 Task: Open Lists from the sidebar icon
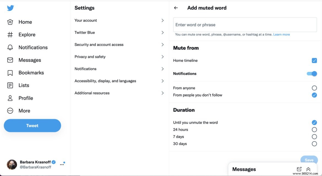tap(10, 85)
